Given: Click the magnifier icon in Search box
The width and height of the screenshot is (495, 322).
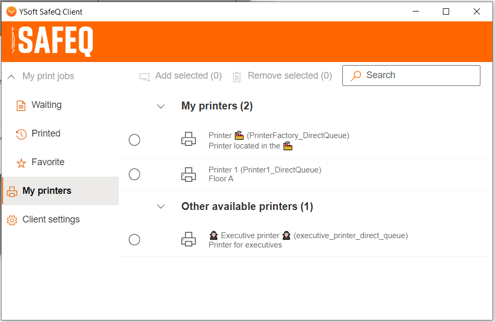Looking at the screenshot, I should pos(356,76).
